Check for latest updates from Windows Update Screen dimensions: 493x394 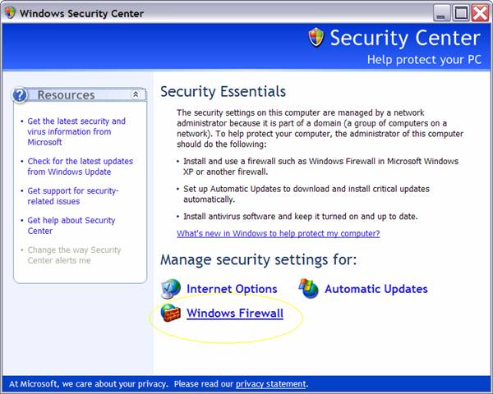(81, 167)
